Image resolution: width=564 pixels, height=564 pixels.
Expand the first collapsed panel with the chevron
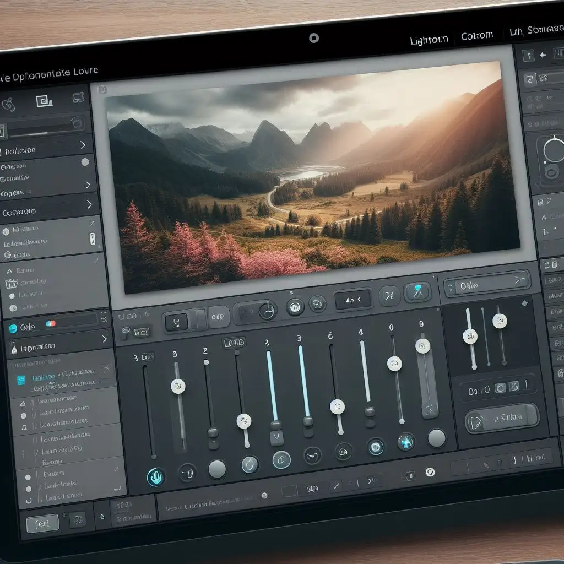pos(84,145)
